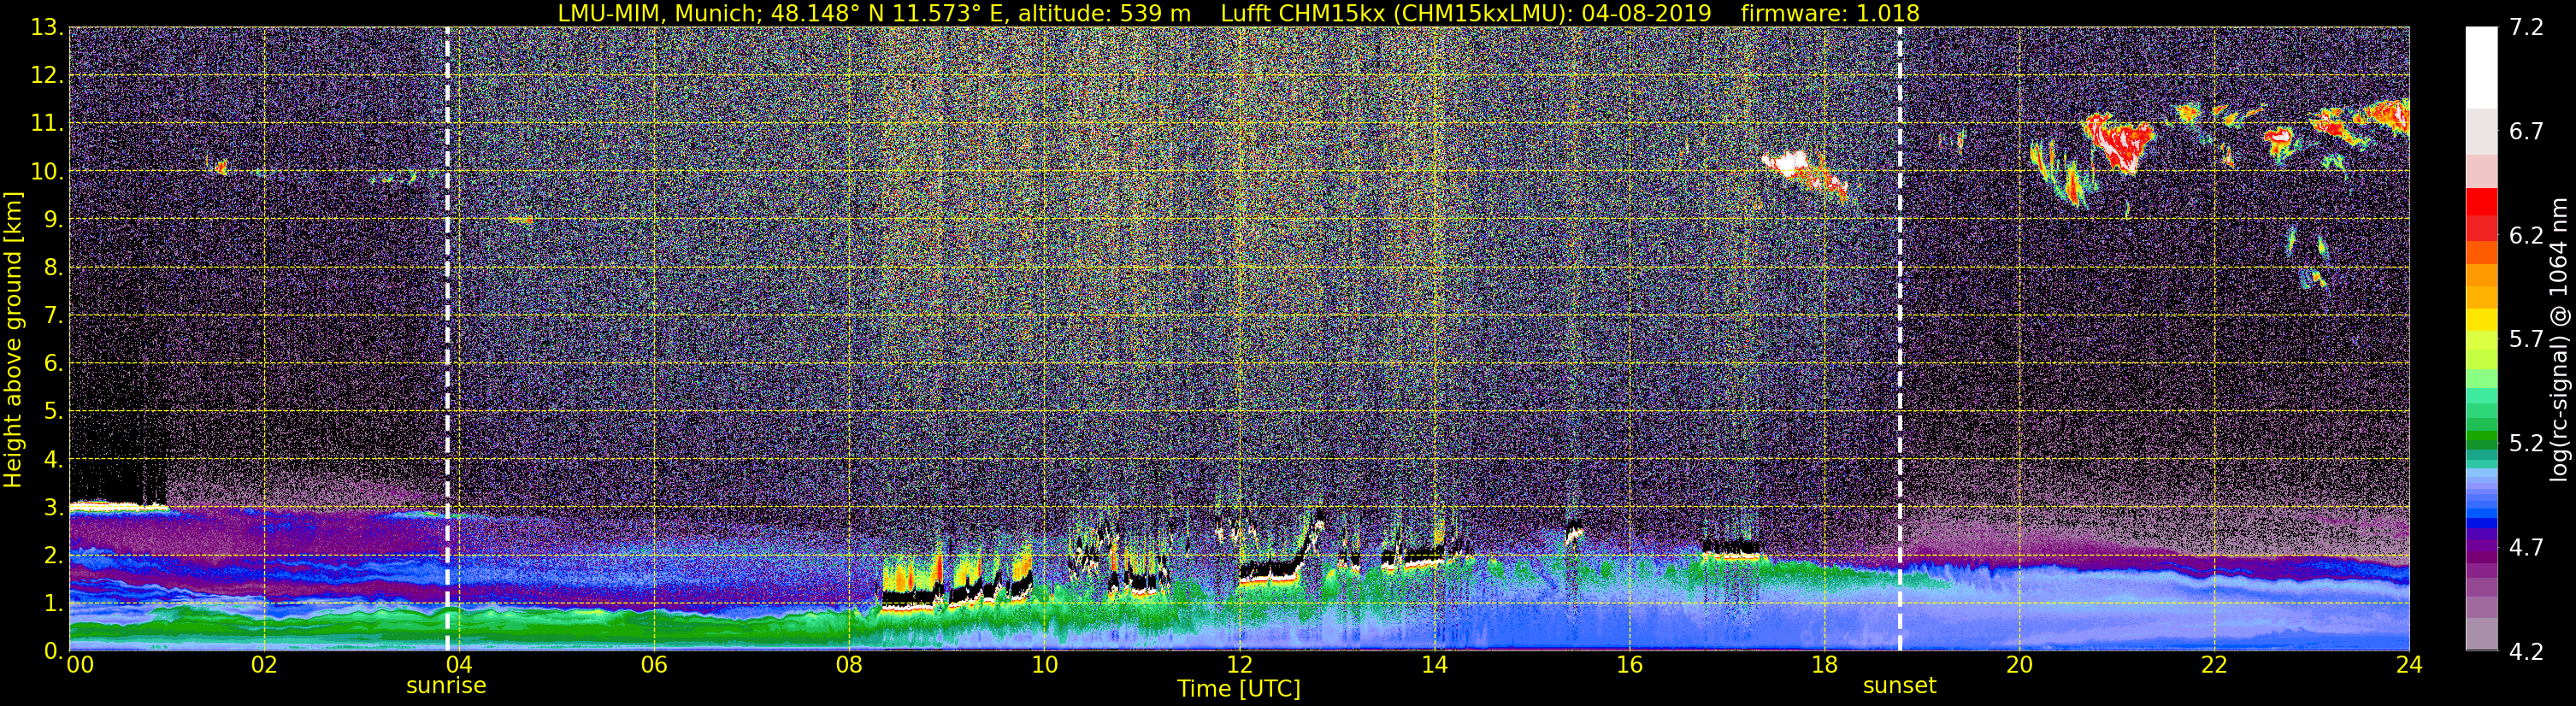
Task: Click the plot title text starting 'LMU-MIM, Munich'
Action: [1238, 13]
